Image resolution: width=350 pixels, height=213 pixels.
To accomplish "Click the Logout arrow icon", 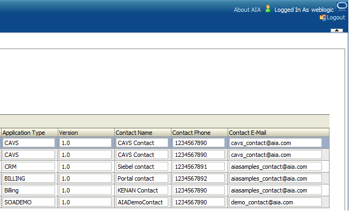I will coord(323,17).
